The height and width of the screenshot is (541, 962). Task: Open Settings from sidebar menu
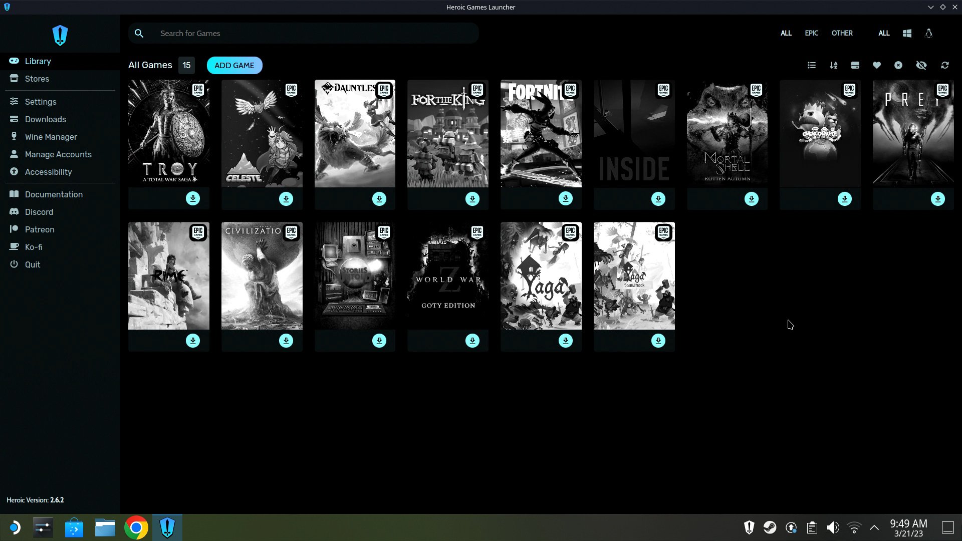pos(40,101)
